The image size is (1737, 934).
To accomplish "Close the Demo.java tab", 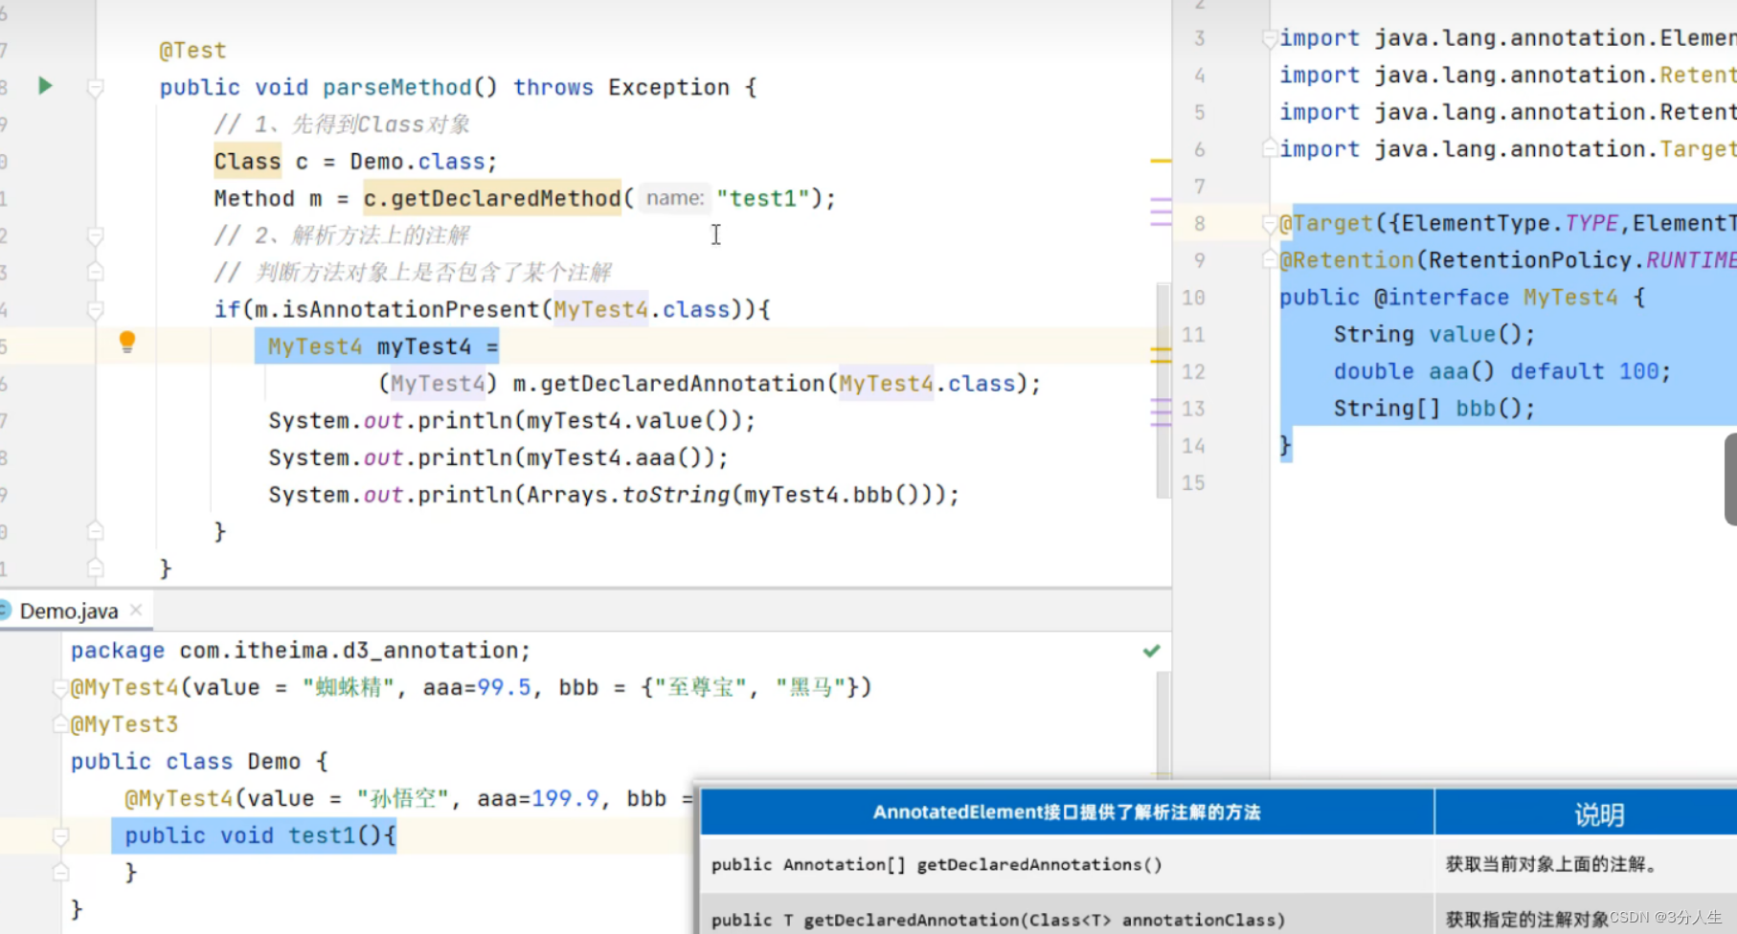I will [x=136, y=610].
